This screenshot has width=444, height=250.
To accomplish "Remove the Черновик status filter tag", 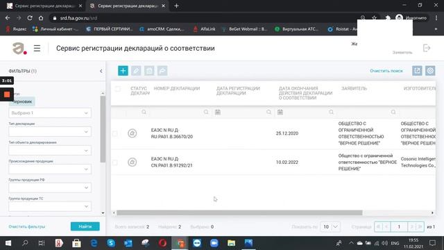I will pyautogui.click(x=22, y=101).
